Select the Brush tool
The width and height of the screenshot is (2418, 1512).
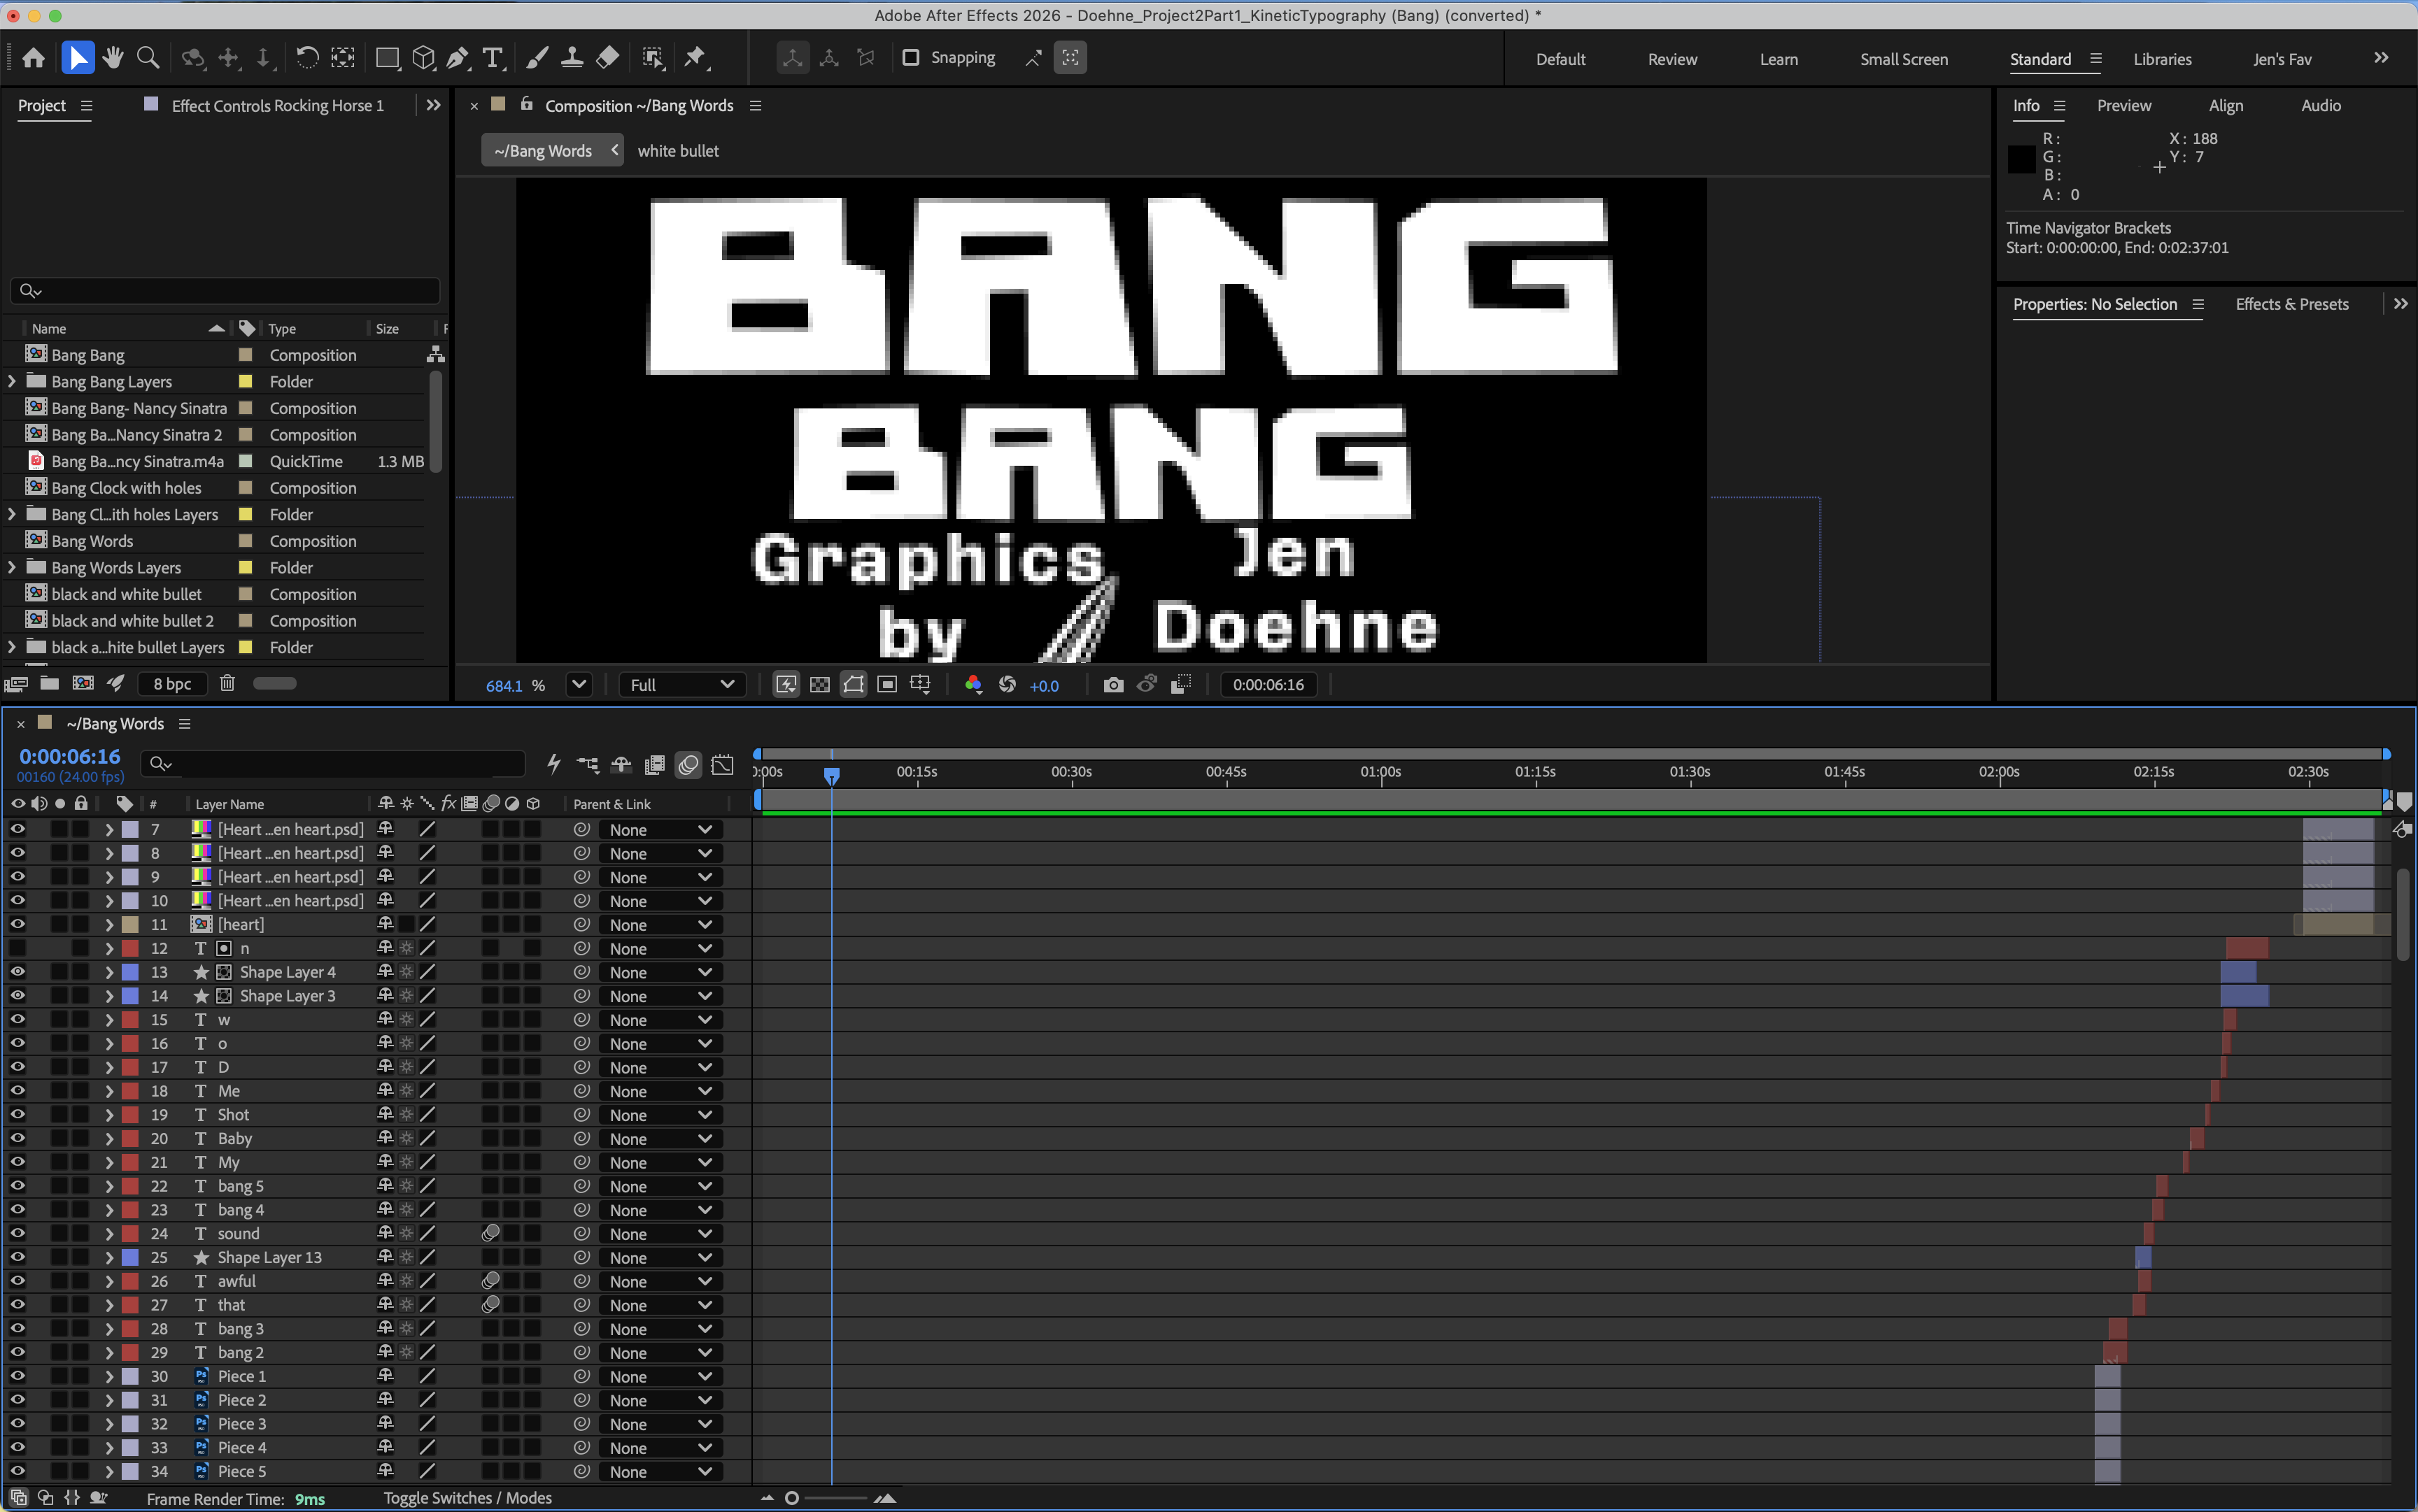(537, 58)
